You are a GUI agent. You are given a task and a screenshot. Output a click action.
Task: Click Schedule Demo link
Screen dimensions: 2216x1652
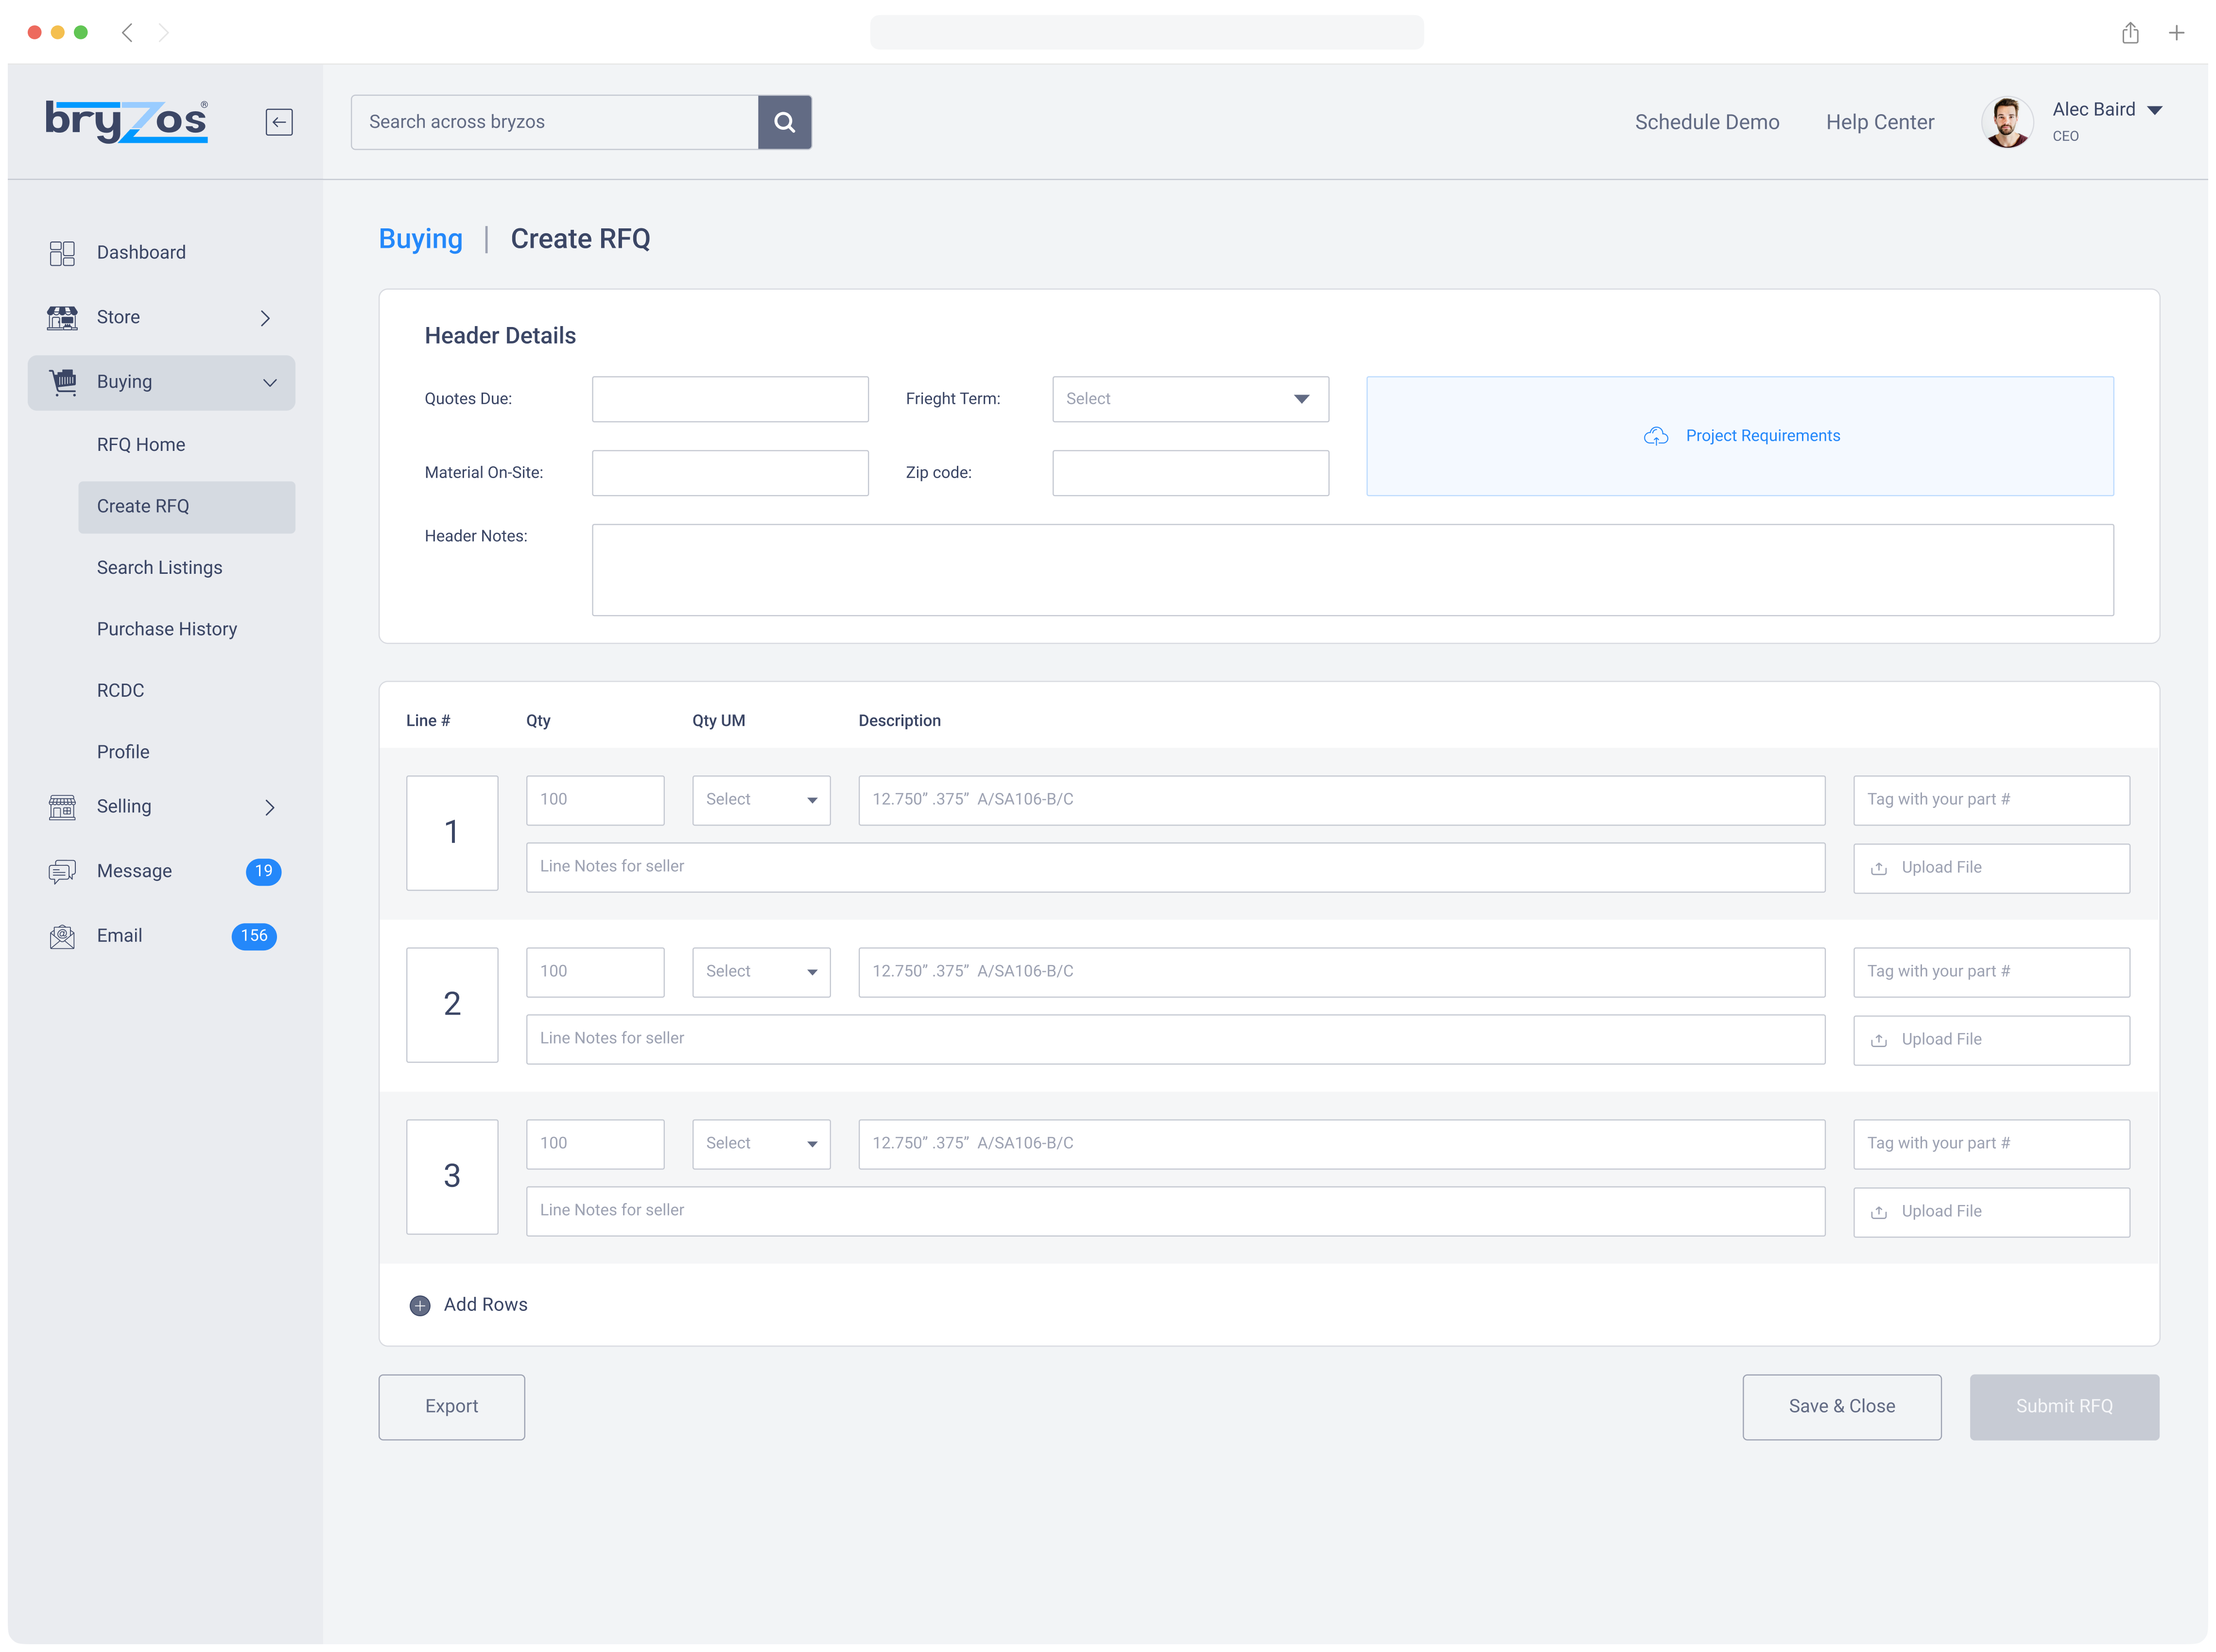pos(1707,122)
